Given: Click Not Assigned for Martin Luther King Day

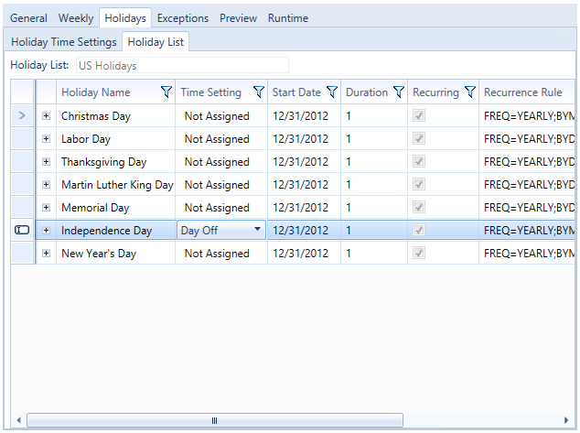Looking at the screenshot, I should tap(217, 185).
